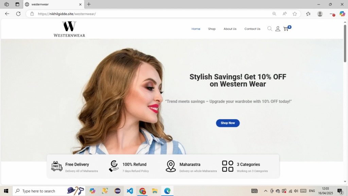Show hidden system tray icons chevron
This screenshot has width=348, height=196.
(x=265, y=191)
